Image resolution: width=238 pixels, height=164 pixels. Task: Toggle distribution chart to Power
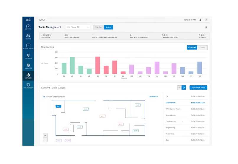pyautogui.click(x=203, y=47)
